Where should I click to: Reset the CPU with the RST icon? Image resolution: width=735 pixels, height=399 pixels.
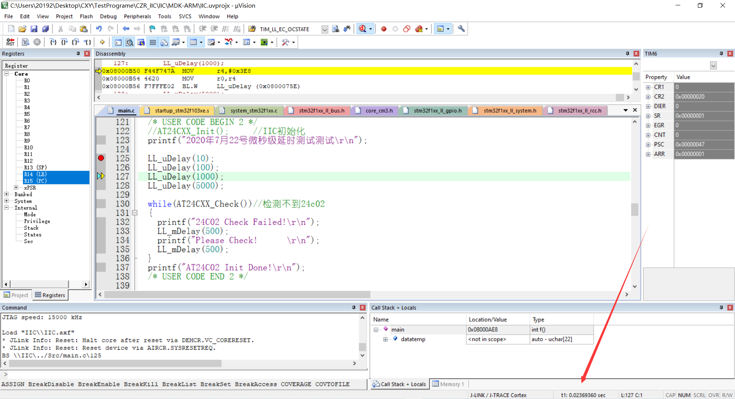10,42
